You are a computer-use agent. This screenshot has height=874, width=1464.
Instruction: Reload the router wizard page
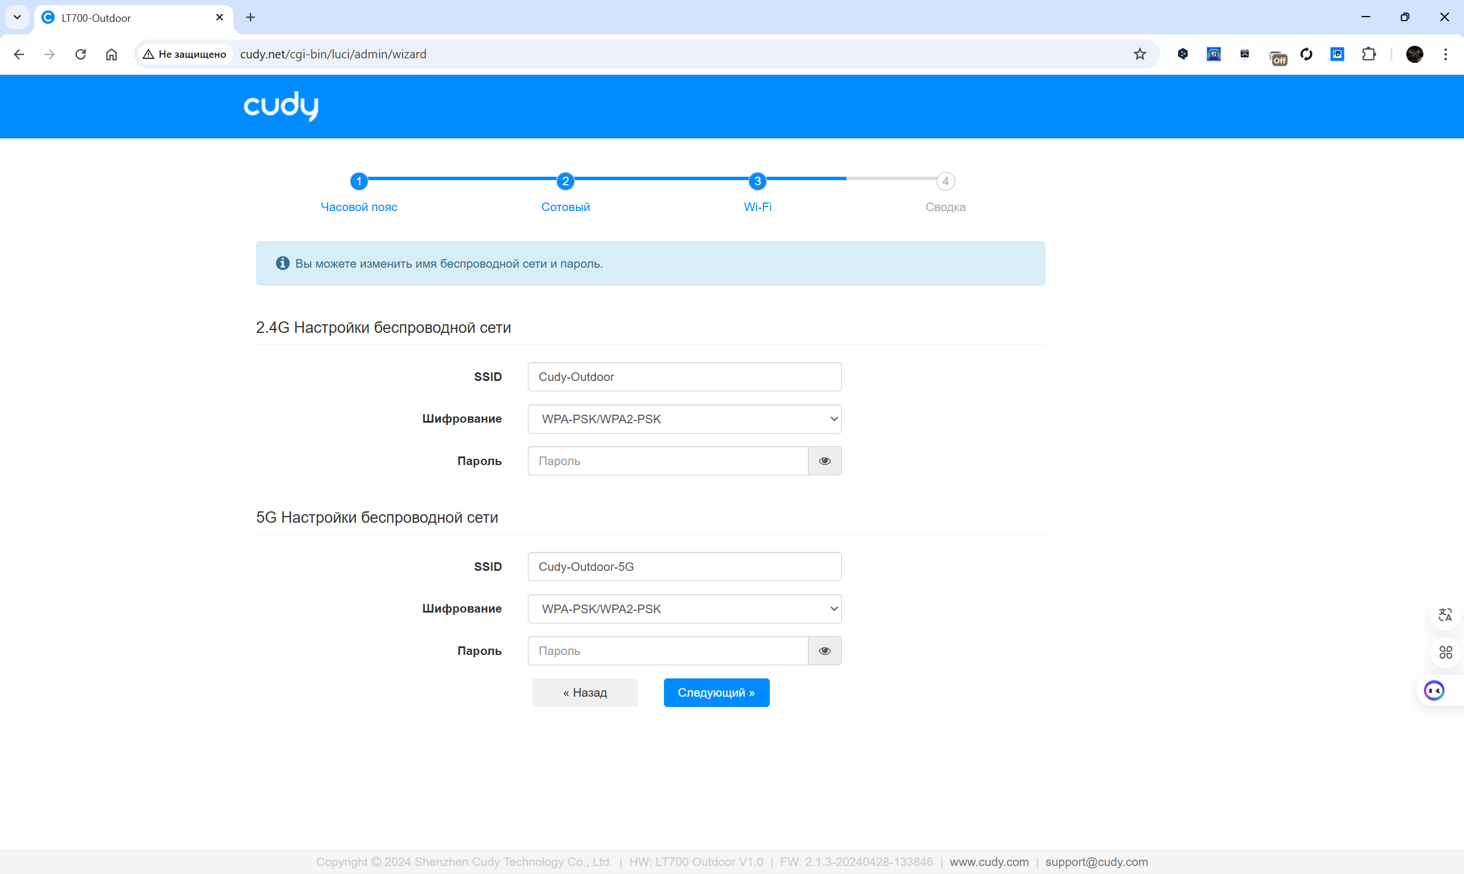coord(81,54)
